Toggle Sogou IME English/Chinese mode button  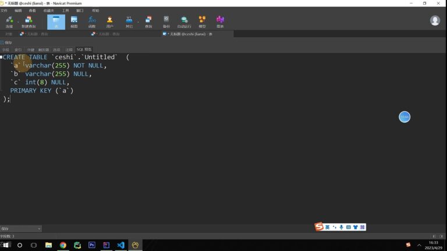(x=327, y=227)
